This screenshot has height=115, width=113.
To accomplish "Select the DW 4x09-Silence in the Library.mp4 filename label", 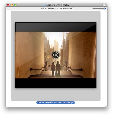I will click(56, 102).
